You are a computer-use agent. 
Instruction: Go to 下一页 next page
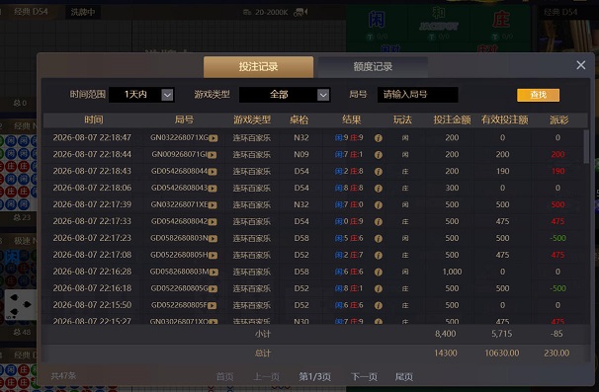[x=364, y=377]
